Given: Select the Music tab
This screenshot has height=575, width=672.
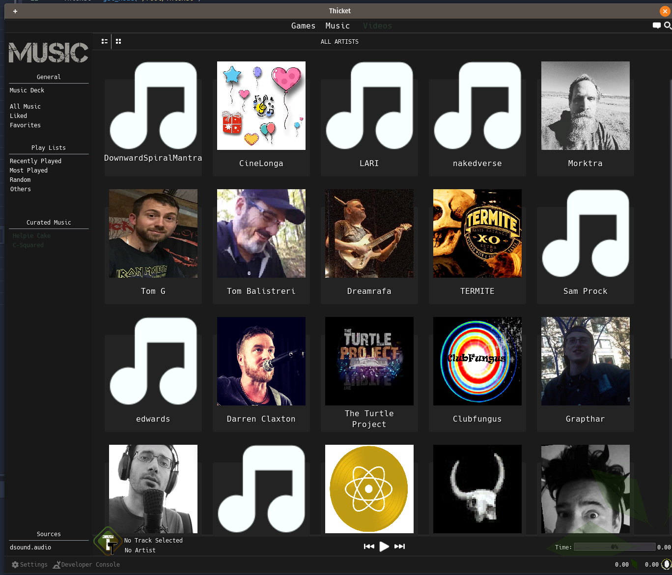Looking at the screenshot, I should point(337,26).
